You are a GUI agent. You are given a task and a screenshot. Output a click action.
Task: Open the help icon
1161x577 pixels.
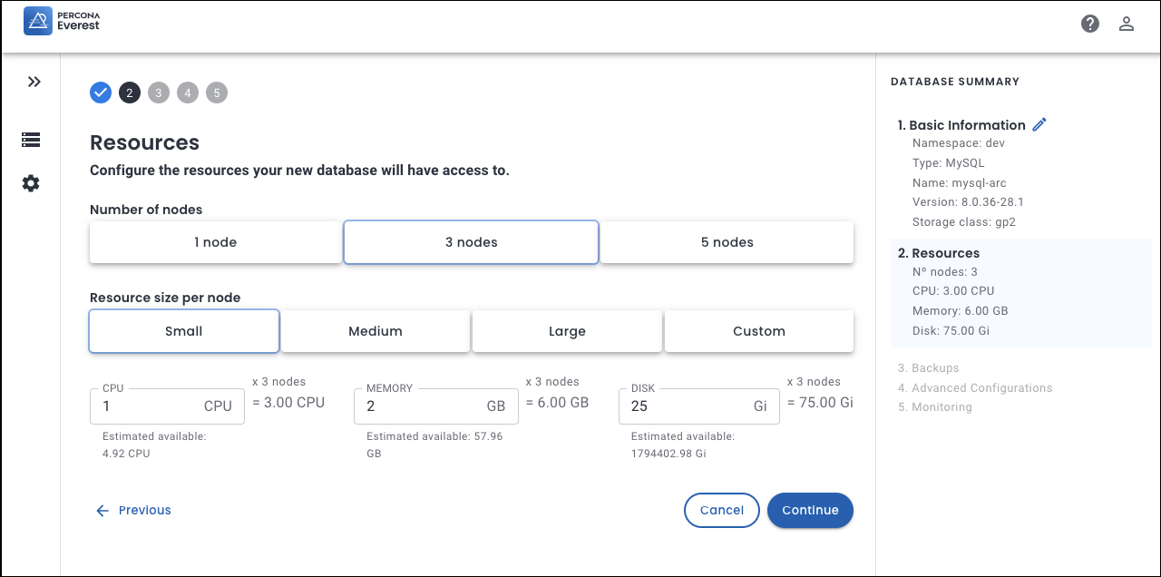pos(1090,24)
